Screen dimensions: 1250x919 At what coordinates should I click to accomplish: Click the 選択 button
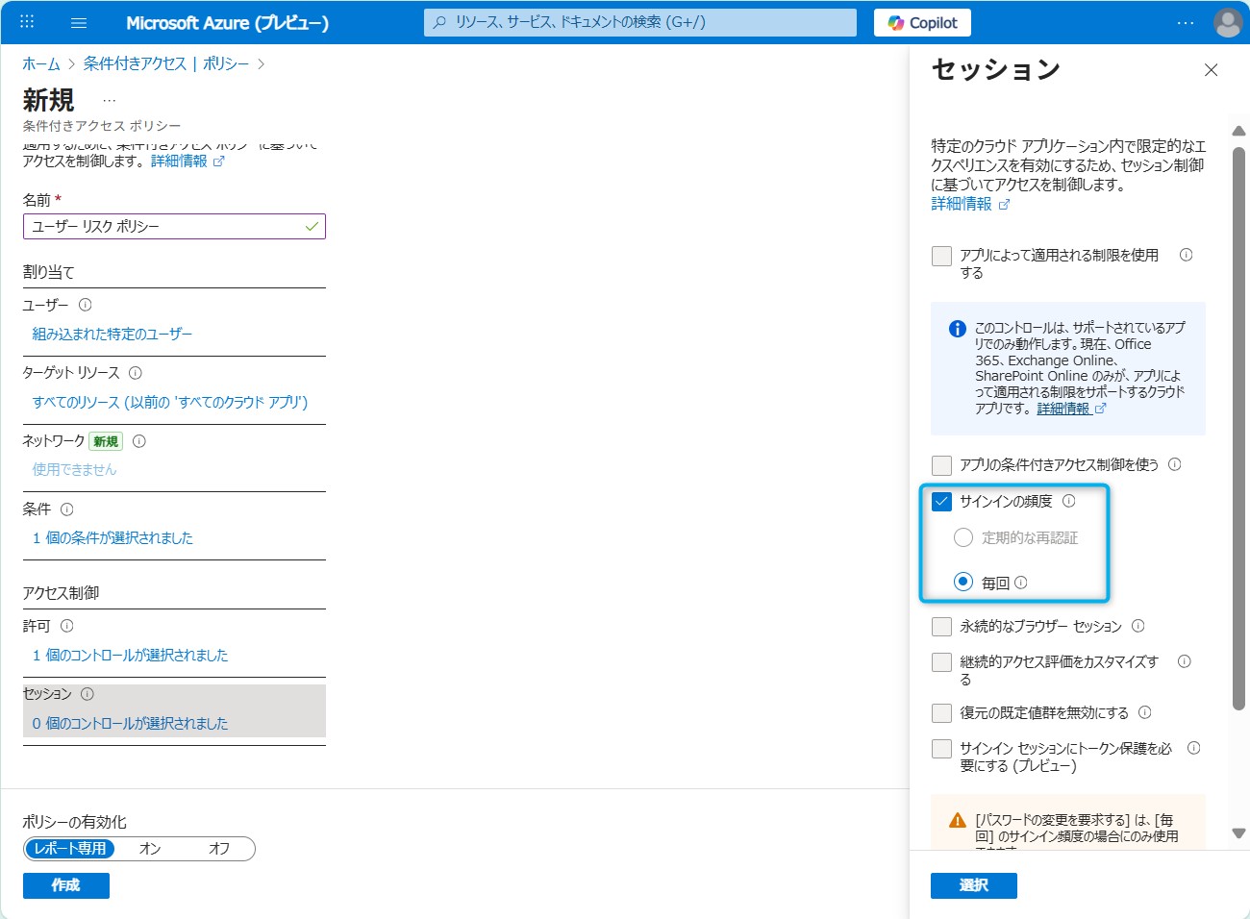coord(974,885)
